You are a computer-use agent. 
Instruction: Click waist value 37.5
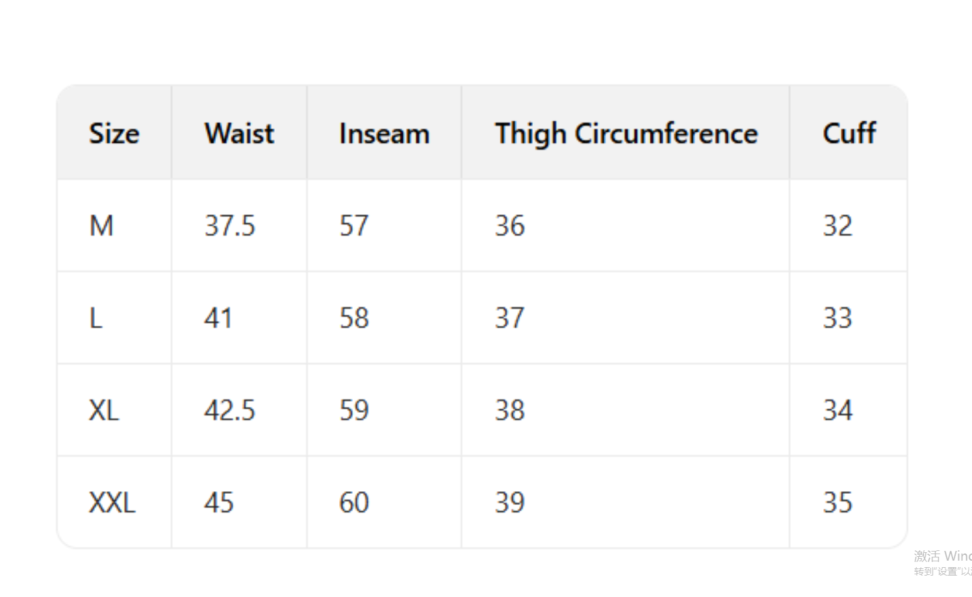(x=229, y=226)
